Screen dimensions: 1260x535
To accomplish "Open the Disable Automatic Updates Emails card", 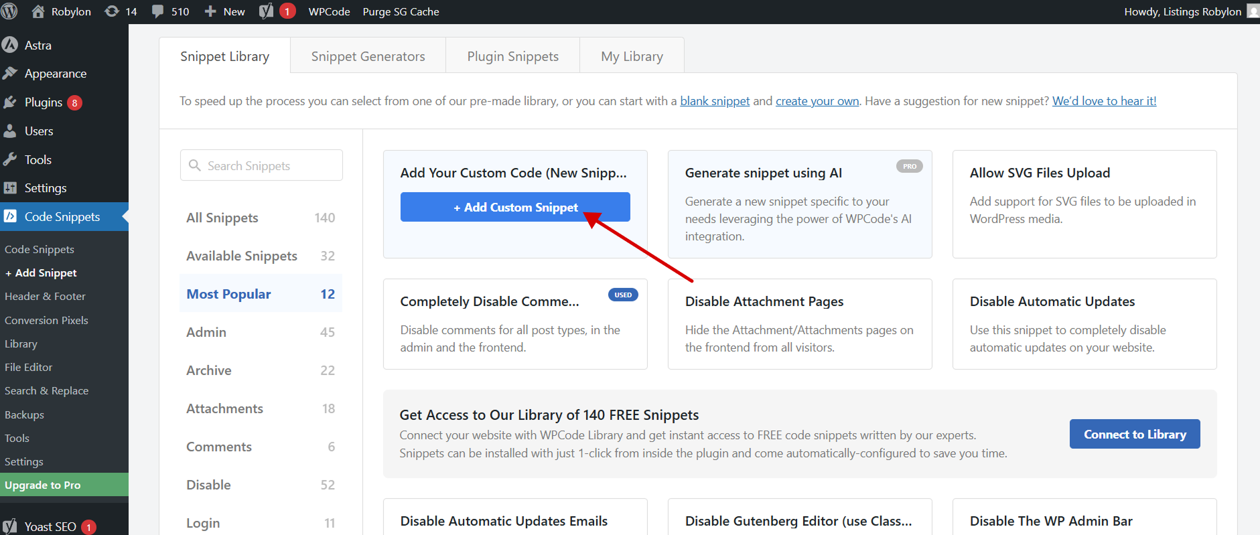I will coord(515,517).
